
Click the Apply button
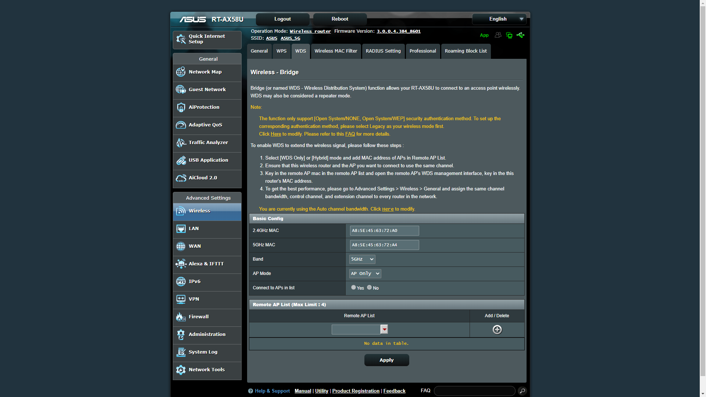click(386, 360)
